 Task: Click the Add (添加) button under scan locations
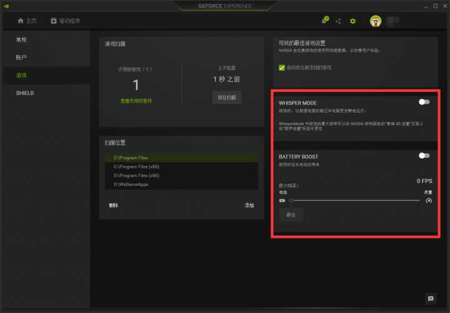249,205
